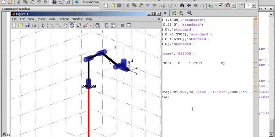Open the cell info dropdown icon
The image size is (275, 137).
click(189, 13)
